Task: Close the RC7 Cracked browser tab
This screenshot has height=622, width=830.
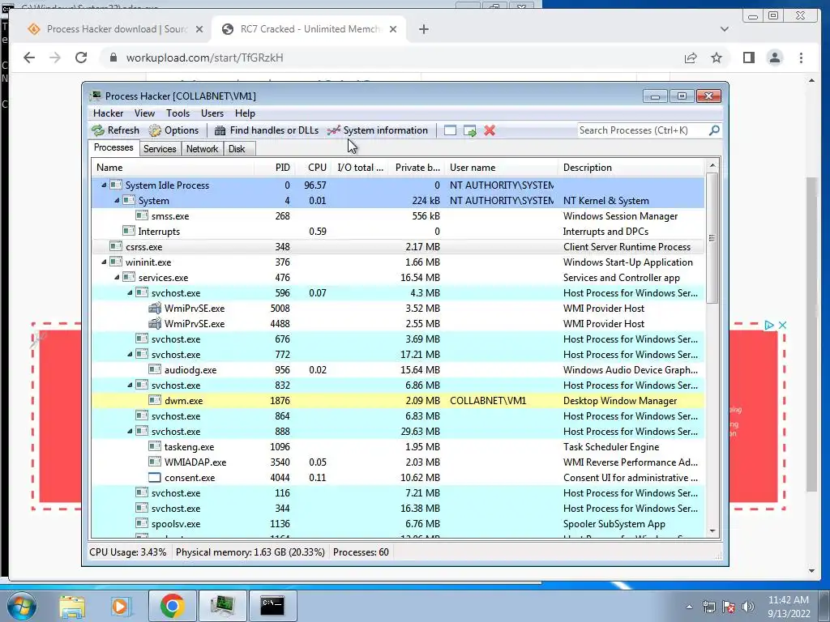Action: [393, 29]
